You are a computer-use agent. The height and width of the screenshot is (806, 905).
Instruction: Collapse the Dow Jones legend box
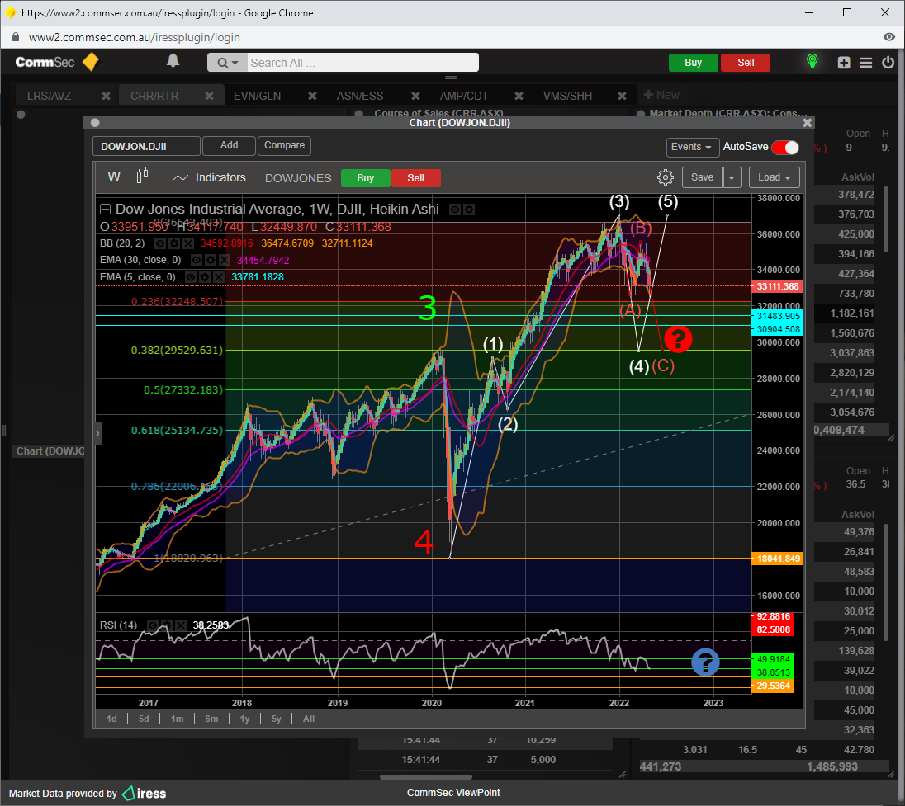[x=105, y=210]
